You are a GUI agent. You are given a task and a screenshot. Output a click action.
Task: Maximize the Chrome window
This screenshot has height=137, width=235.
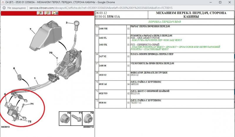[220, 2]
